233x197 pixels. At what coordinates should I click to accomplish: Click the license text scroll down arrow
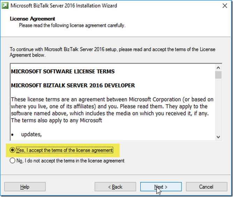click(x=218, y=137)
